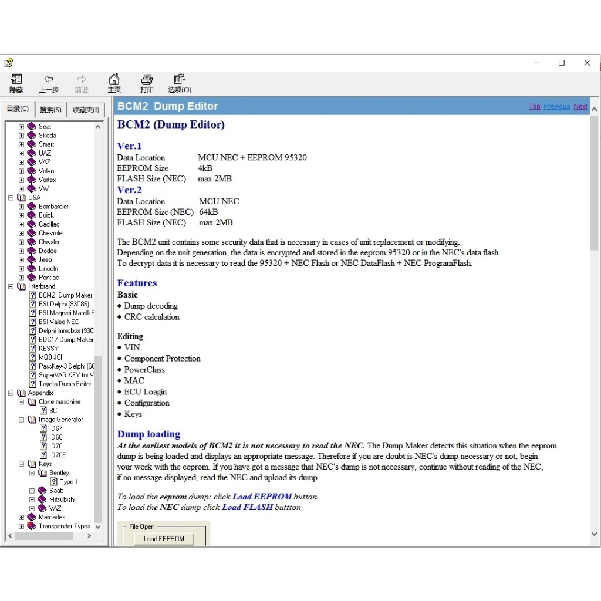Click the Volvo book icon
This screenshot has width=601, height=601.
(32, 171)
